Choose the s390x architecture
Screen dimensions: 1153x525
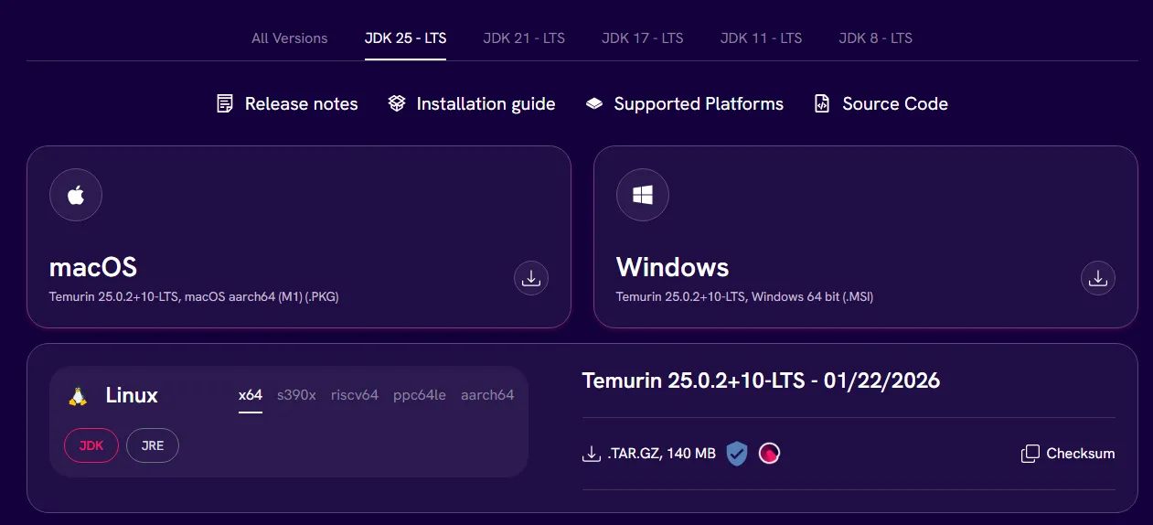(296, 395)
